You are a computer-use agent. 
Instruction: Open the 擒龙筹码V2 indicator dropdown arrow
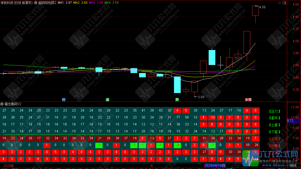click(x=2, y=104)
